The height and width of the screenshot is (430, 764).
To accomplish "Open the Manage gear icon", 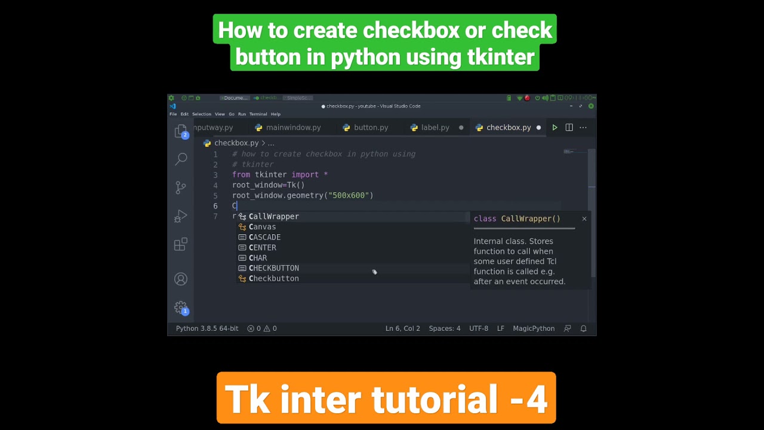I will (x=181, y=308).
